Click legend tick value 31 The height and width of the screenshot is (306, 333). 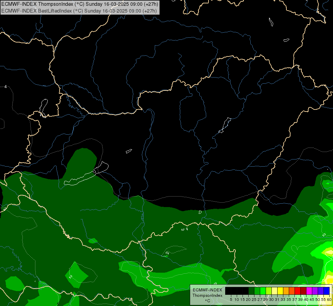[277, 300]
